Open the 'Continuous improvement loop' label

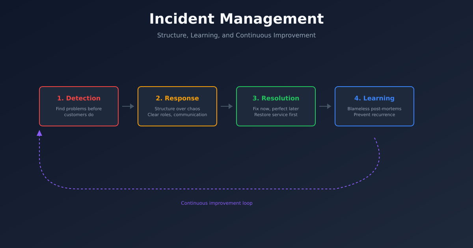(217, 203)
